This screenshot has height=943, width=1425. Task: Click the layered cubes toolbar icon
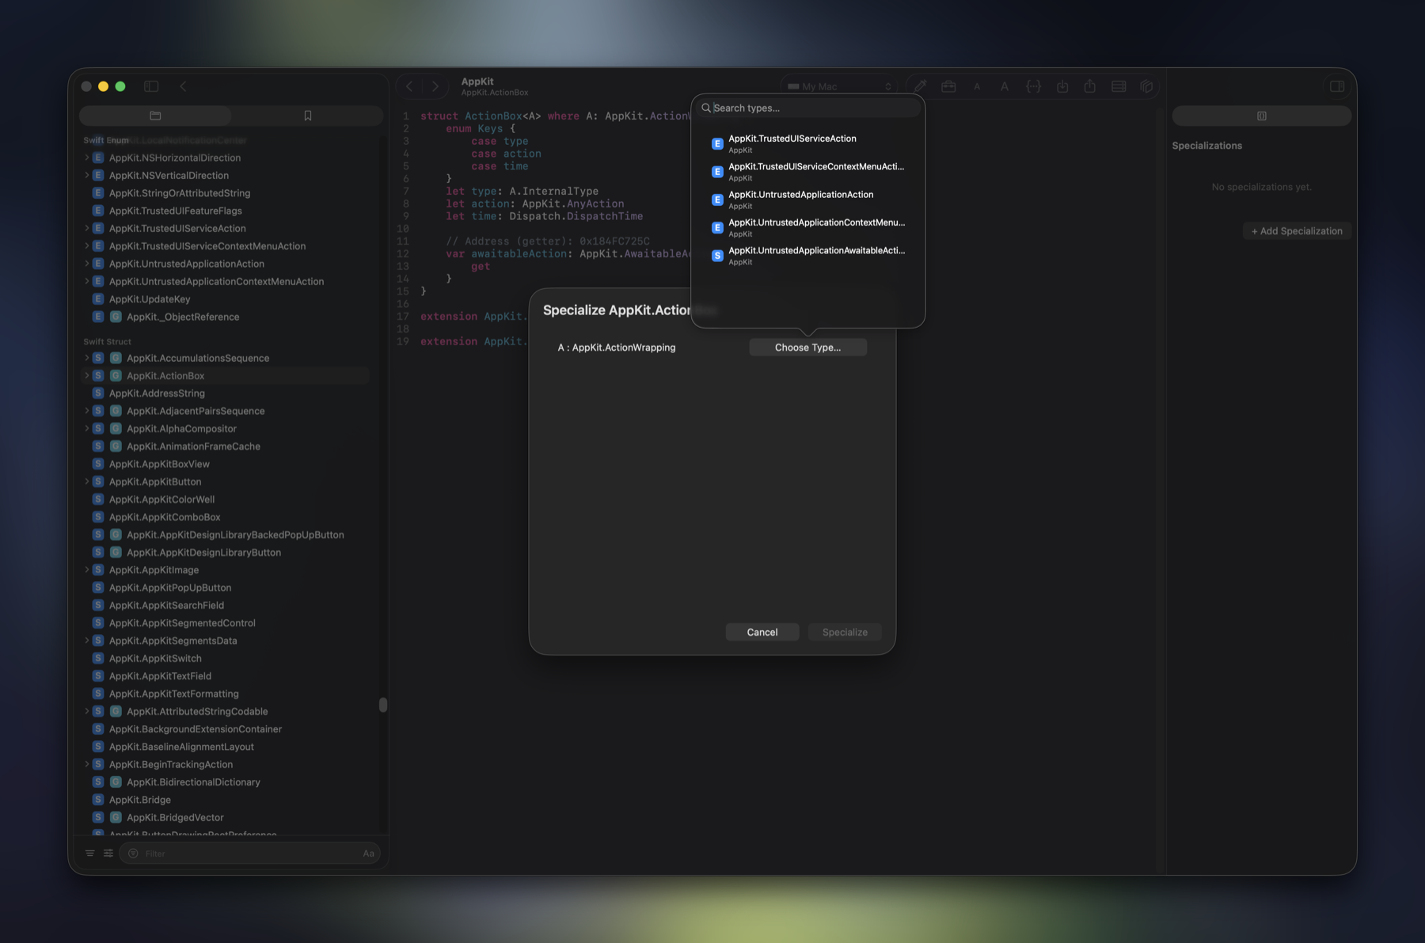click(x=1146, y=86)
